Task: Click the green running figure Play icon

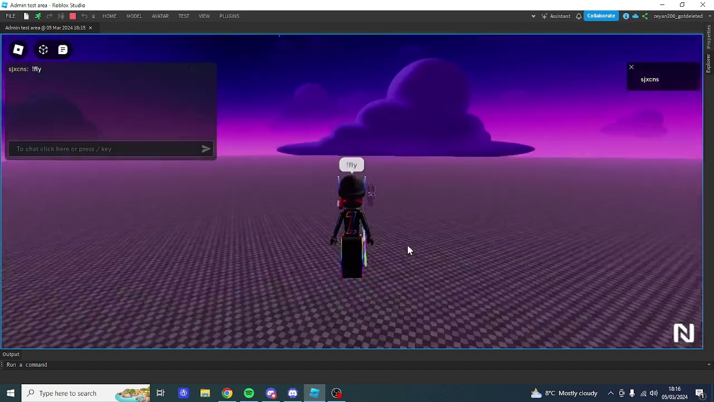Action: 38,16
